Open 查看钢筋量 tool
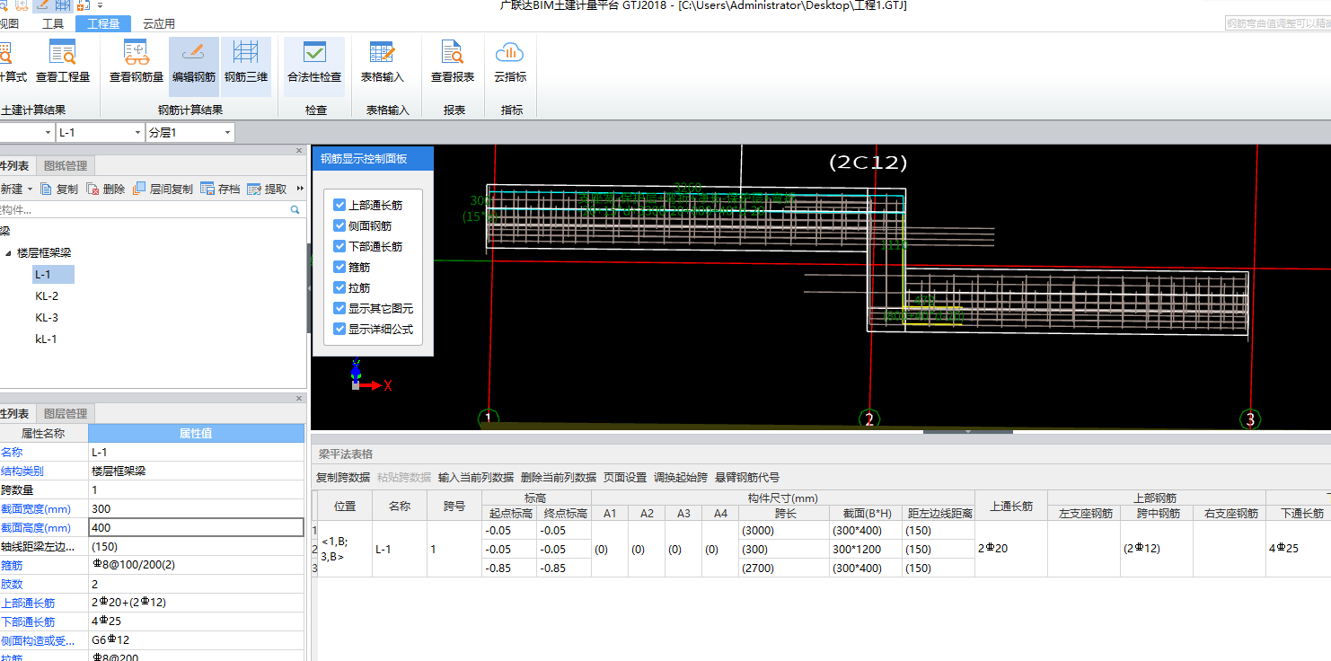The image size is (1331, 661). click(x=137, y=62)
